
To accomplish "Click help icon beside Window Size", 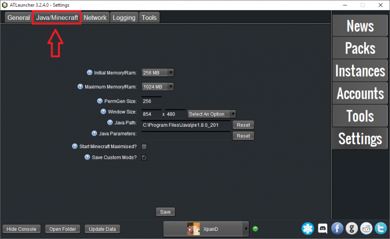I will 103,112.
